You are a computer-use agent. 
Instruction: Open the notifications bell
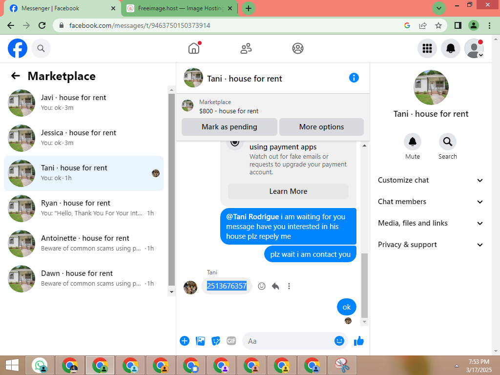[x=450, y=48]
